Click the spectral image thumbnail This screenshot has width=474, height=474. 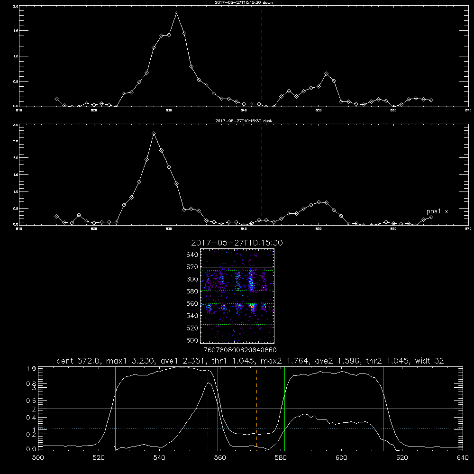point(237,296)
